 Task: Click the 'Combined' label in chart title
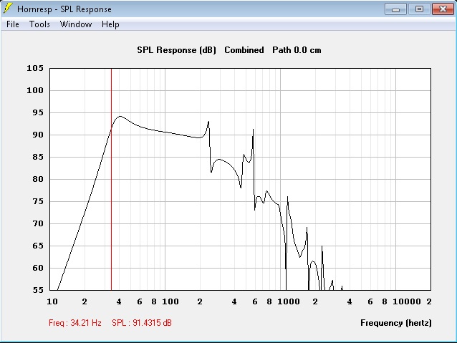click(244, 50)
